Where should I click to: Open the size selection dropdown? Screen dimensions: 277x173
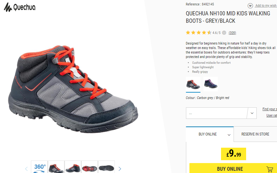click(221, 113)
